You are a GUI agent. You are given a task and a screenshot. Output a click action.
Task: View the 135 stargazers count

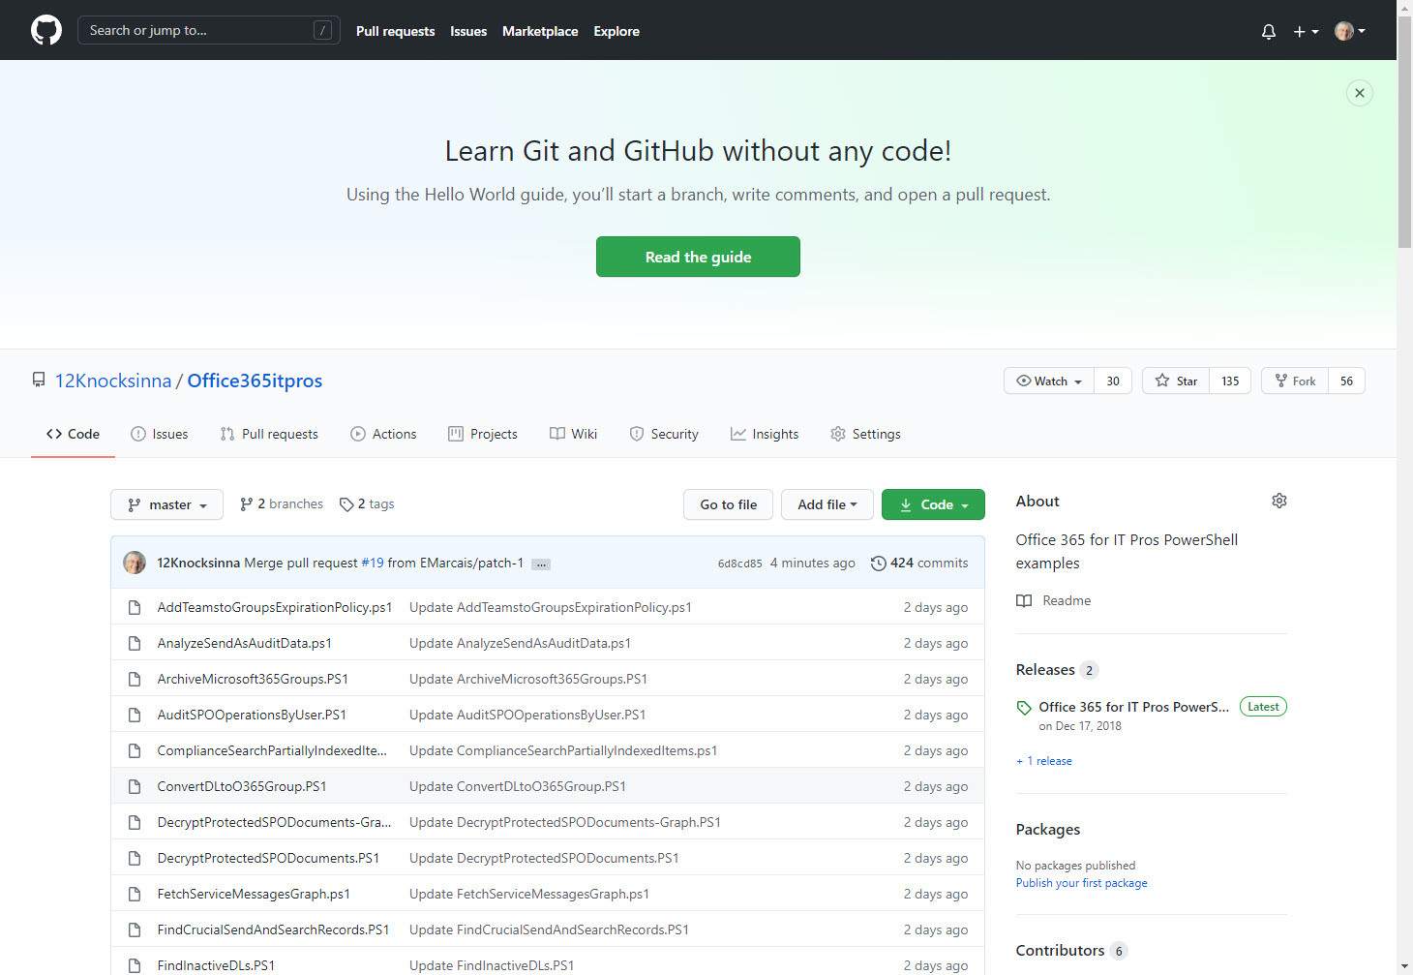click(x=1230, y=381)
